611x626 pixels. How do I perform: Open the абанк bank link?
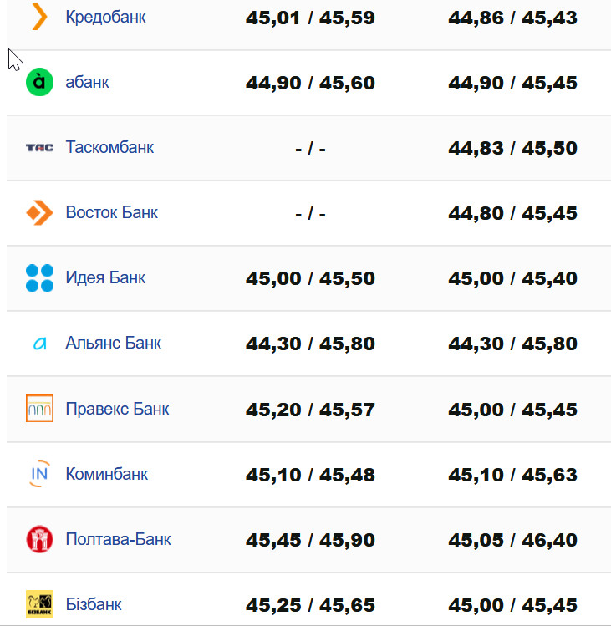[x=87, y=82]
